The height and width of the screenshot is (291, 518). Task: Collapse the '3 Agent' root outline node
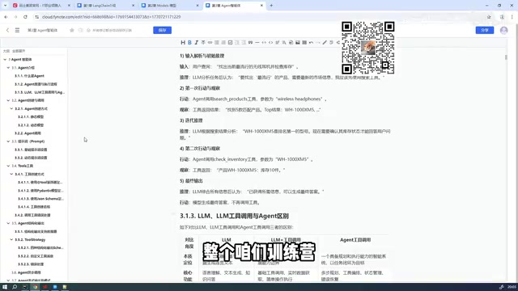tap(5, 59)
